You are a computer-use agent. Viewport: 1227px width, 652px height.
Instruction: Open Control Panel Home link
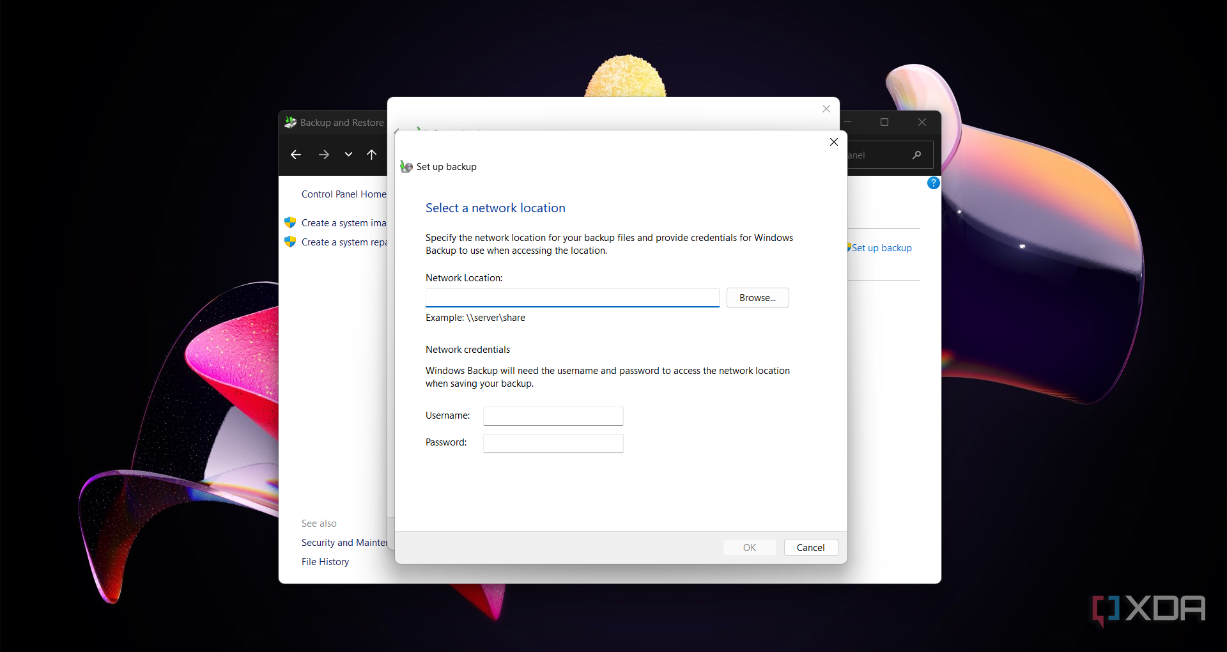click(344, 194)
